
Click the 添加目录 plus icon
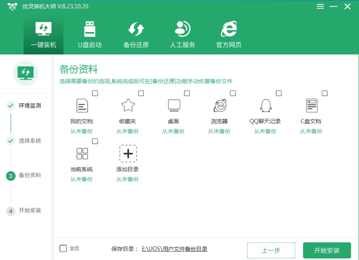pyautogui.click(x=128, y=154)
